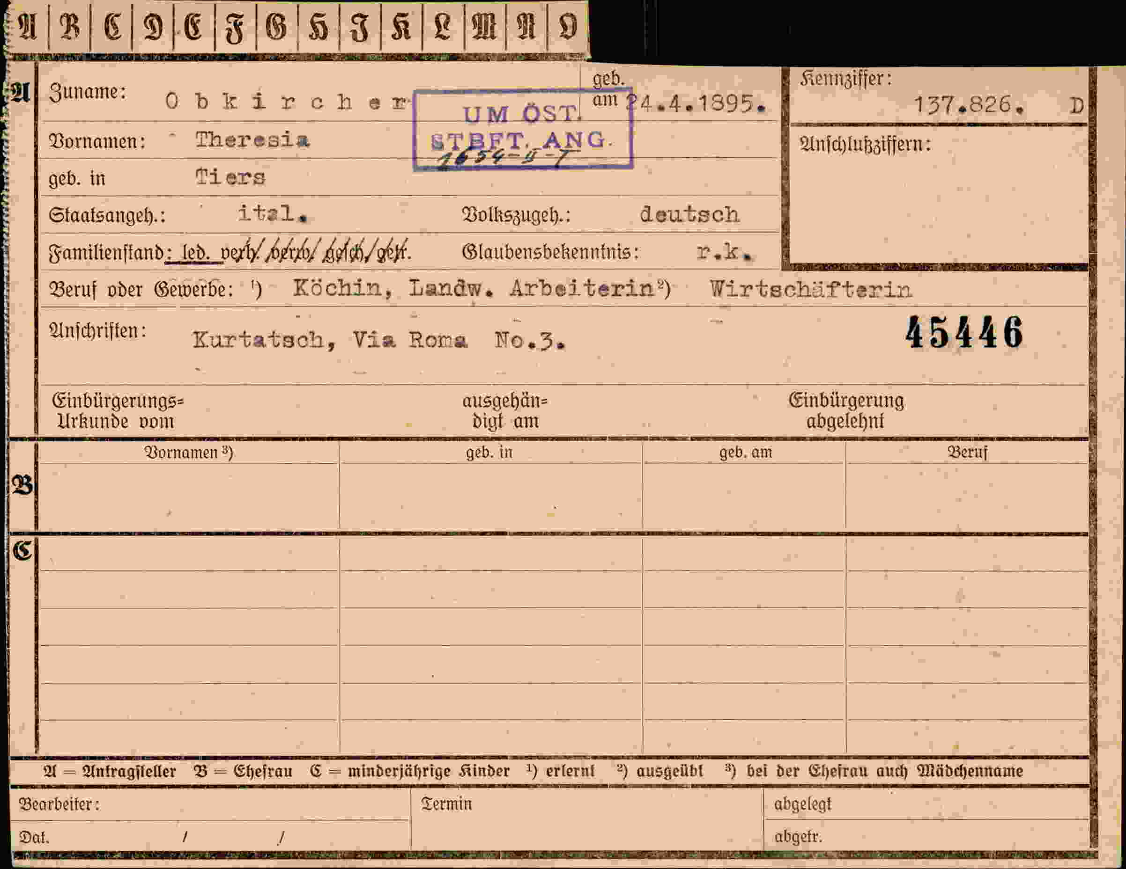Screen dimensions: 1126x869
Task: Click the 'Einbürgerung abgelehnt' label
Action: coord(846,411)
